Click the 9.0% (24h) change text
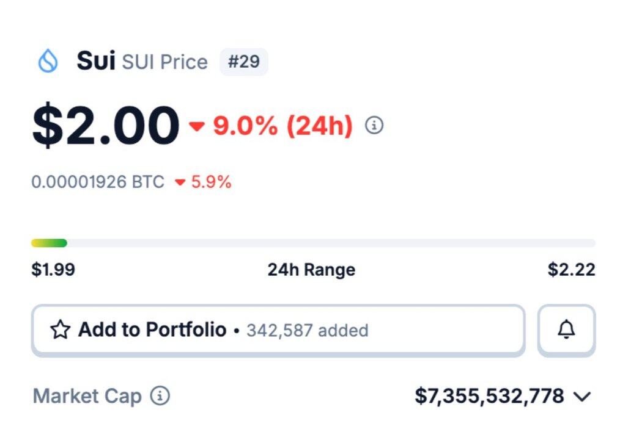 (282, 126)
